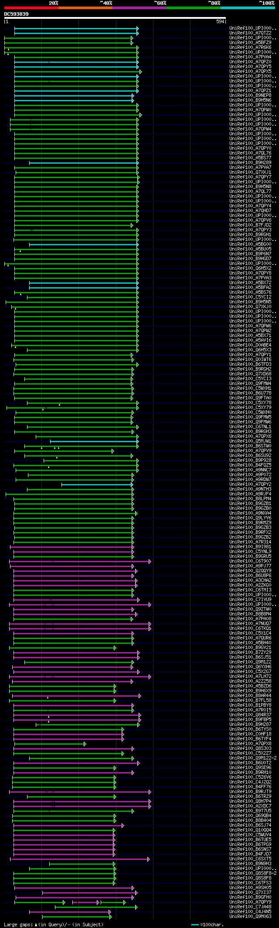Click the purple alignment bar for UniRef100_C6SXT5
The width and height of the screenshot is (279, 928).
[x=80, y=859]
